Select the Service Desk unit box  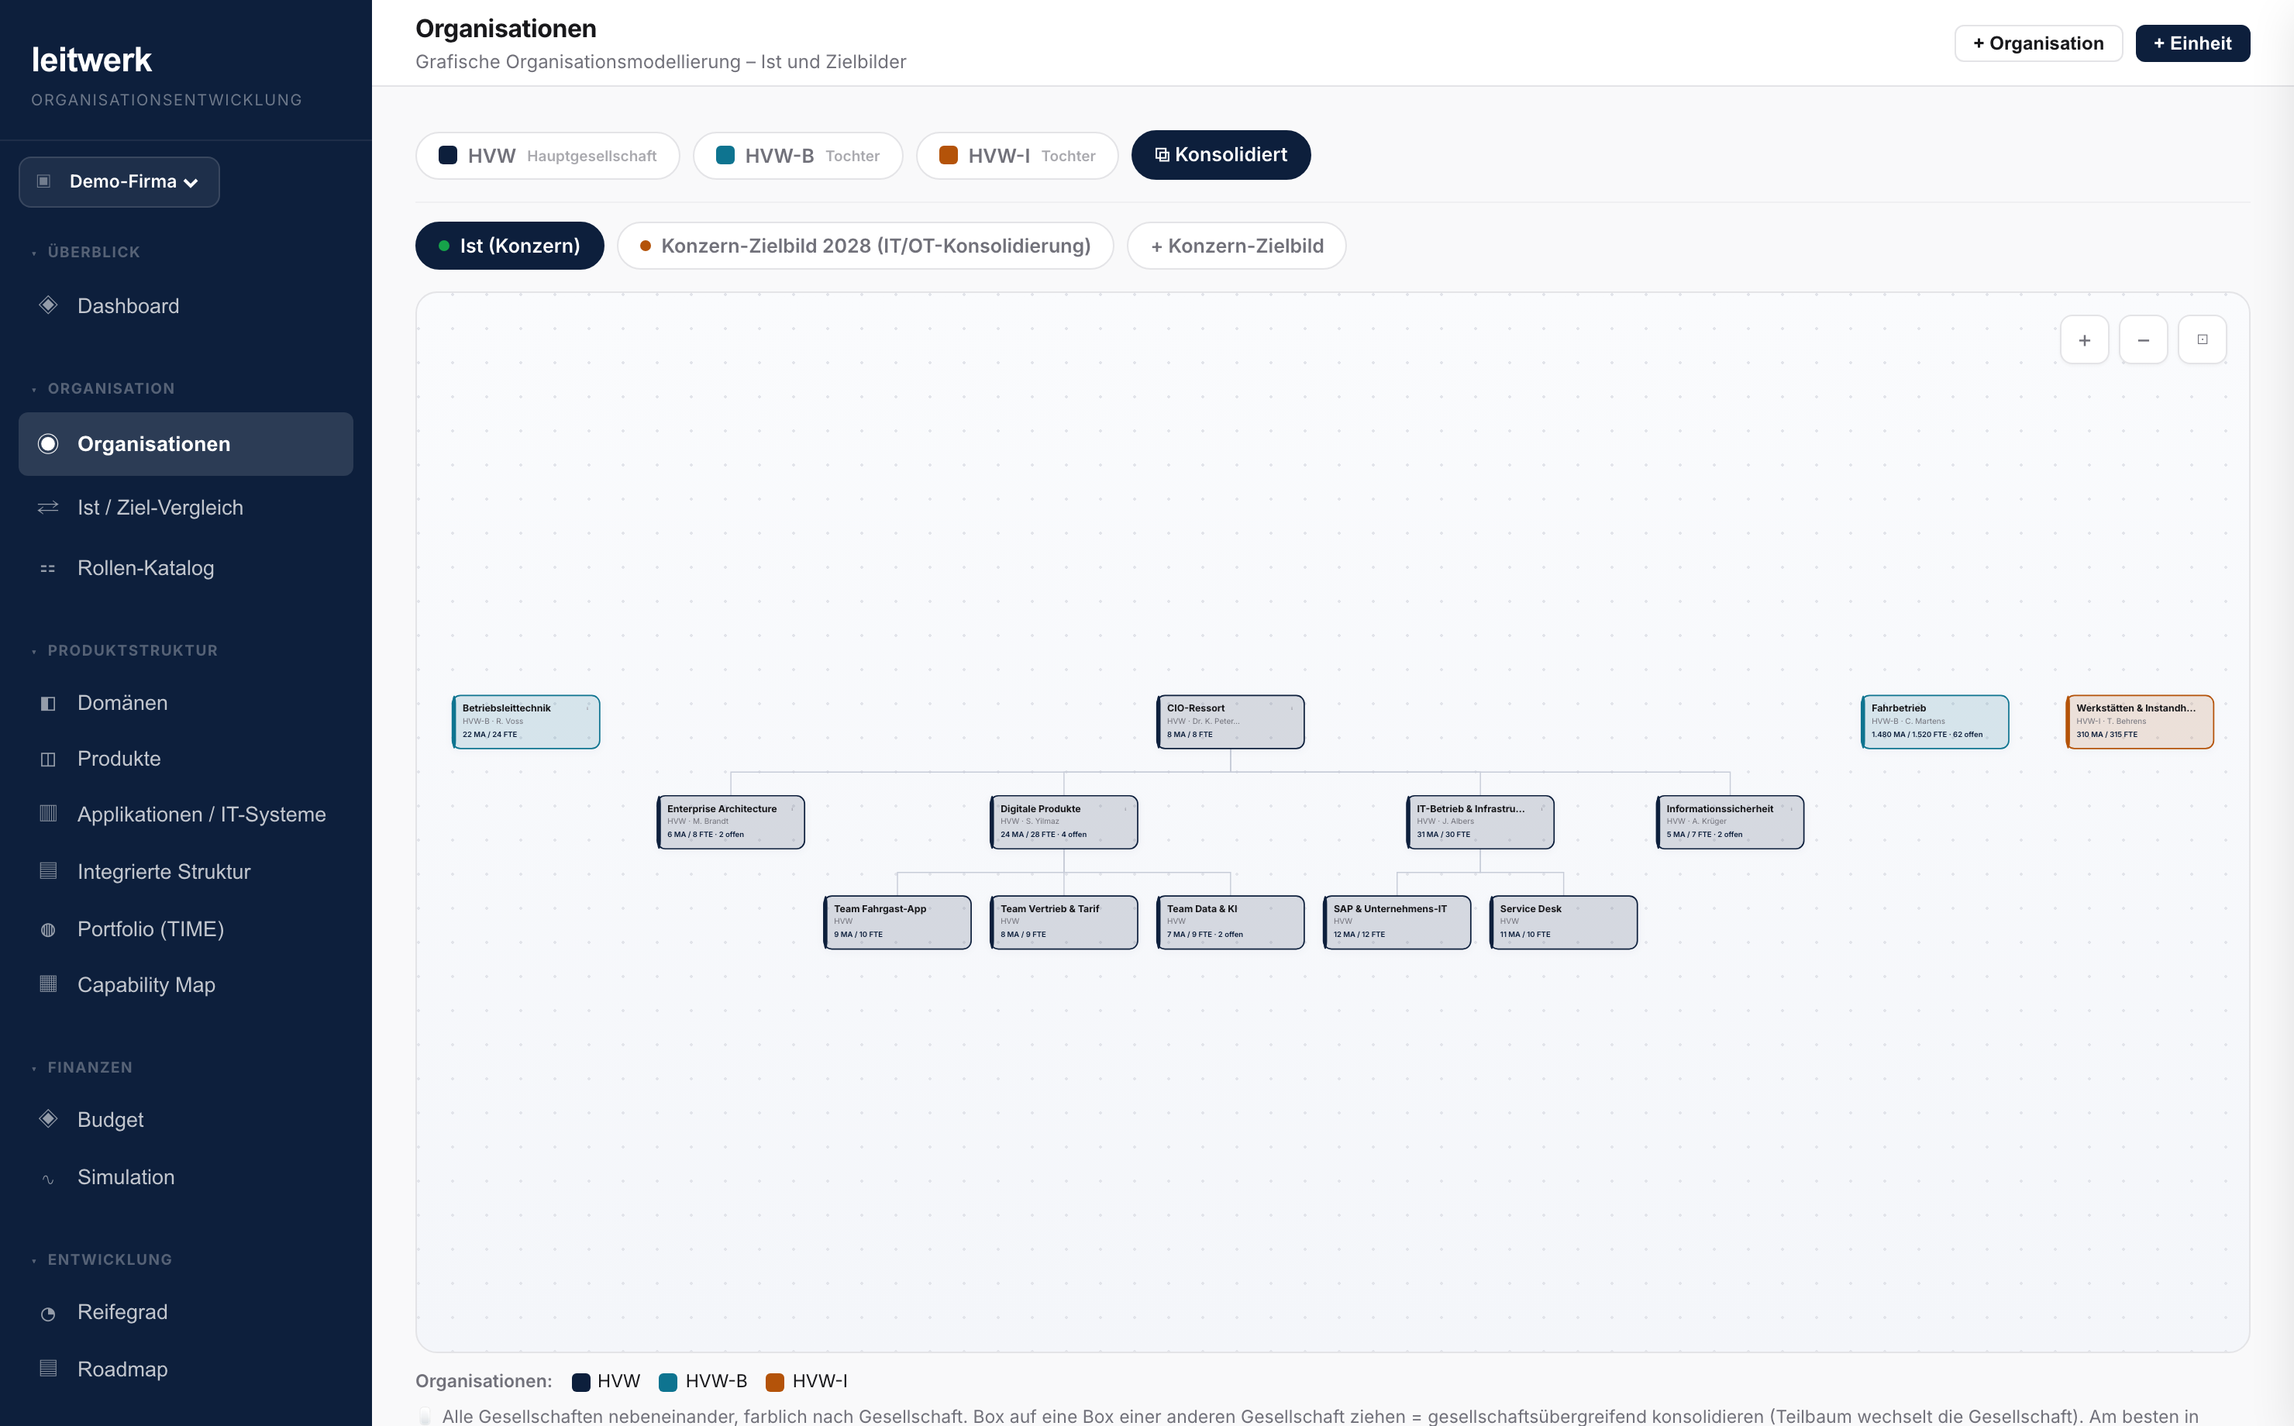[1563, 922]
